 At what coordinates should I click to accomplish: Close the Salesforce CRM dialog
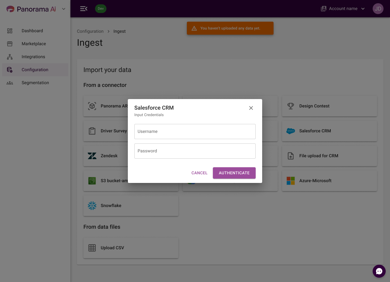[x=251, y=108]
